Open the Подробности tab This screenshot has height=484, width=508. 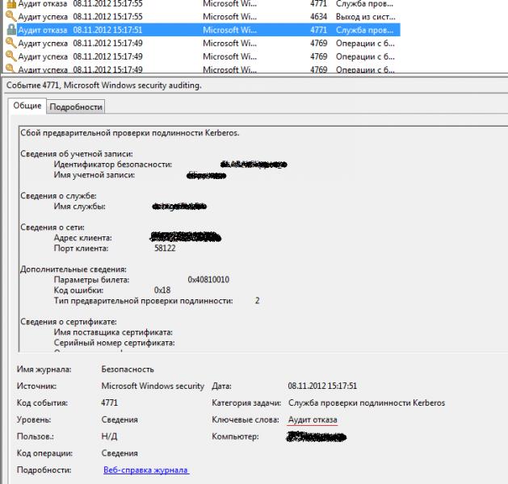coord(76,106)
